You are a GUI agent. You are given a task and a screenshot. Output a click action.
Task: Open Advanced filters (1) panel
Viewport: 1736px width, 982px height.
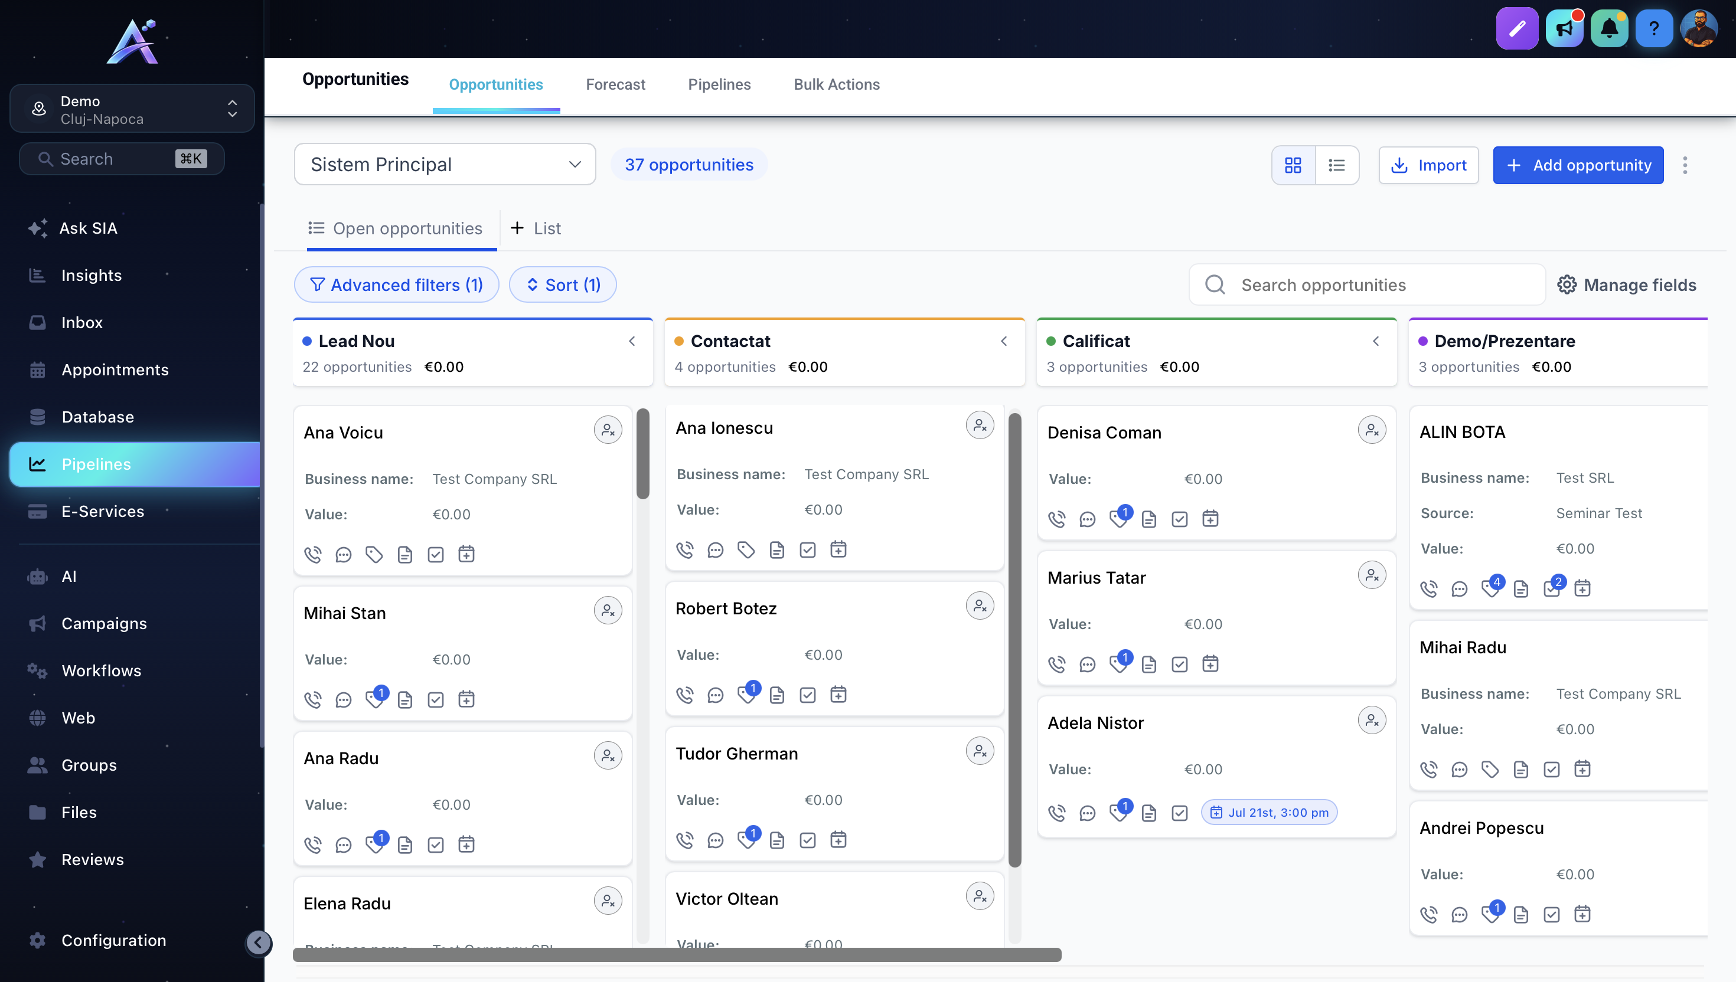397,284
